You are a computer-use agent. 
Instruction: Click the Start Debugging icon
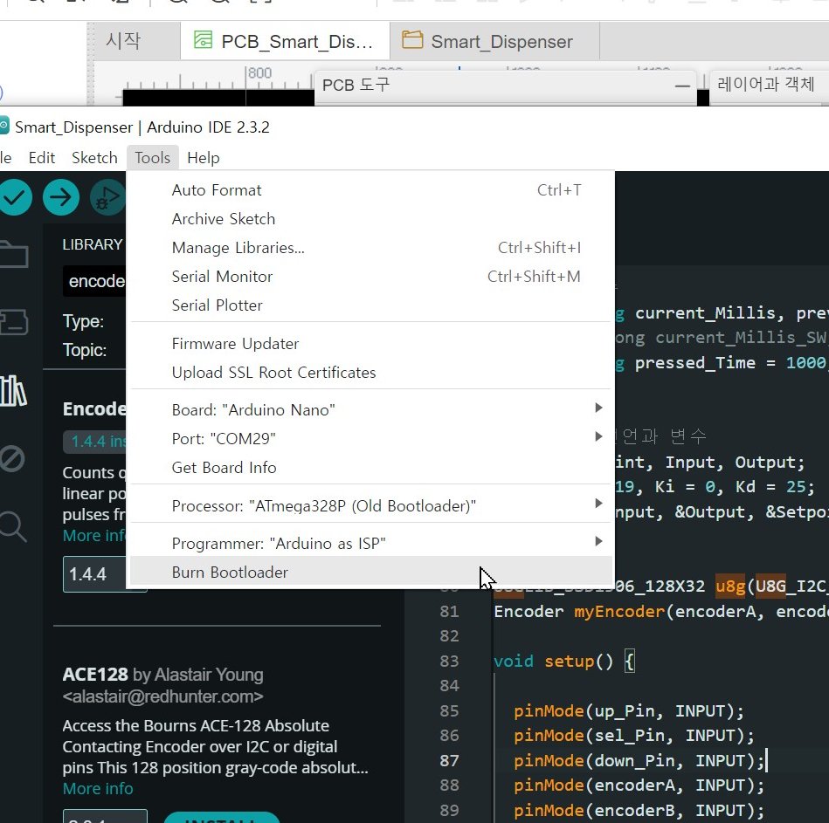tap(107, 197)
